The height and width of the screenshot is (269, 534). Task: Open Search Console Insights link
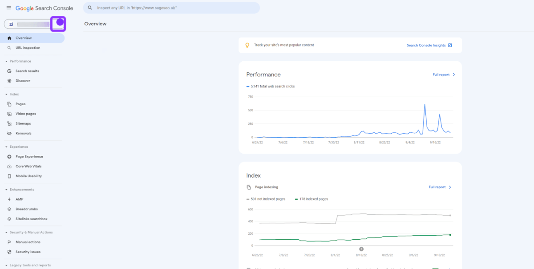(429, 45)
